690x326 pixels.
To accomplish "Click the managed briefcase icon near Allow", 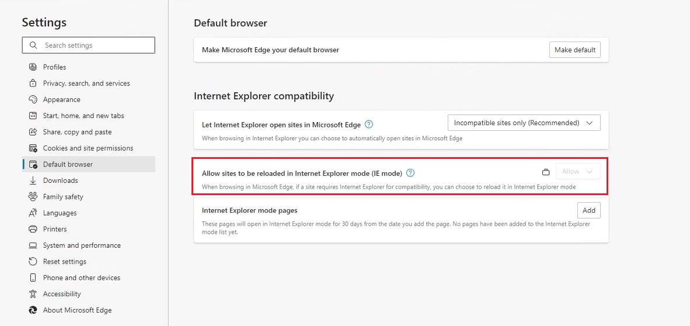I will [546, 172].
